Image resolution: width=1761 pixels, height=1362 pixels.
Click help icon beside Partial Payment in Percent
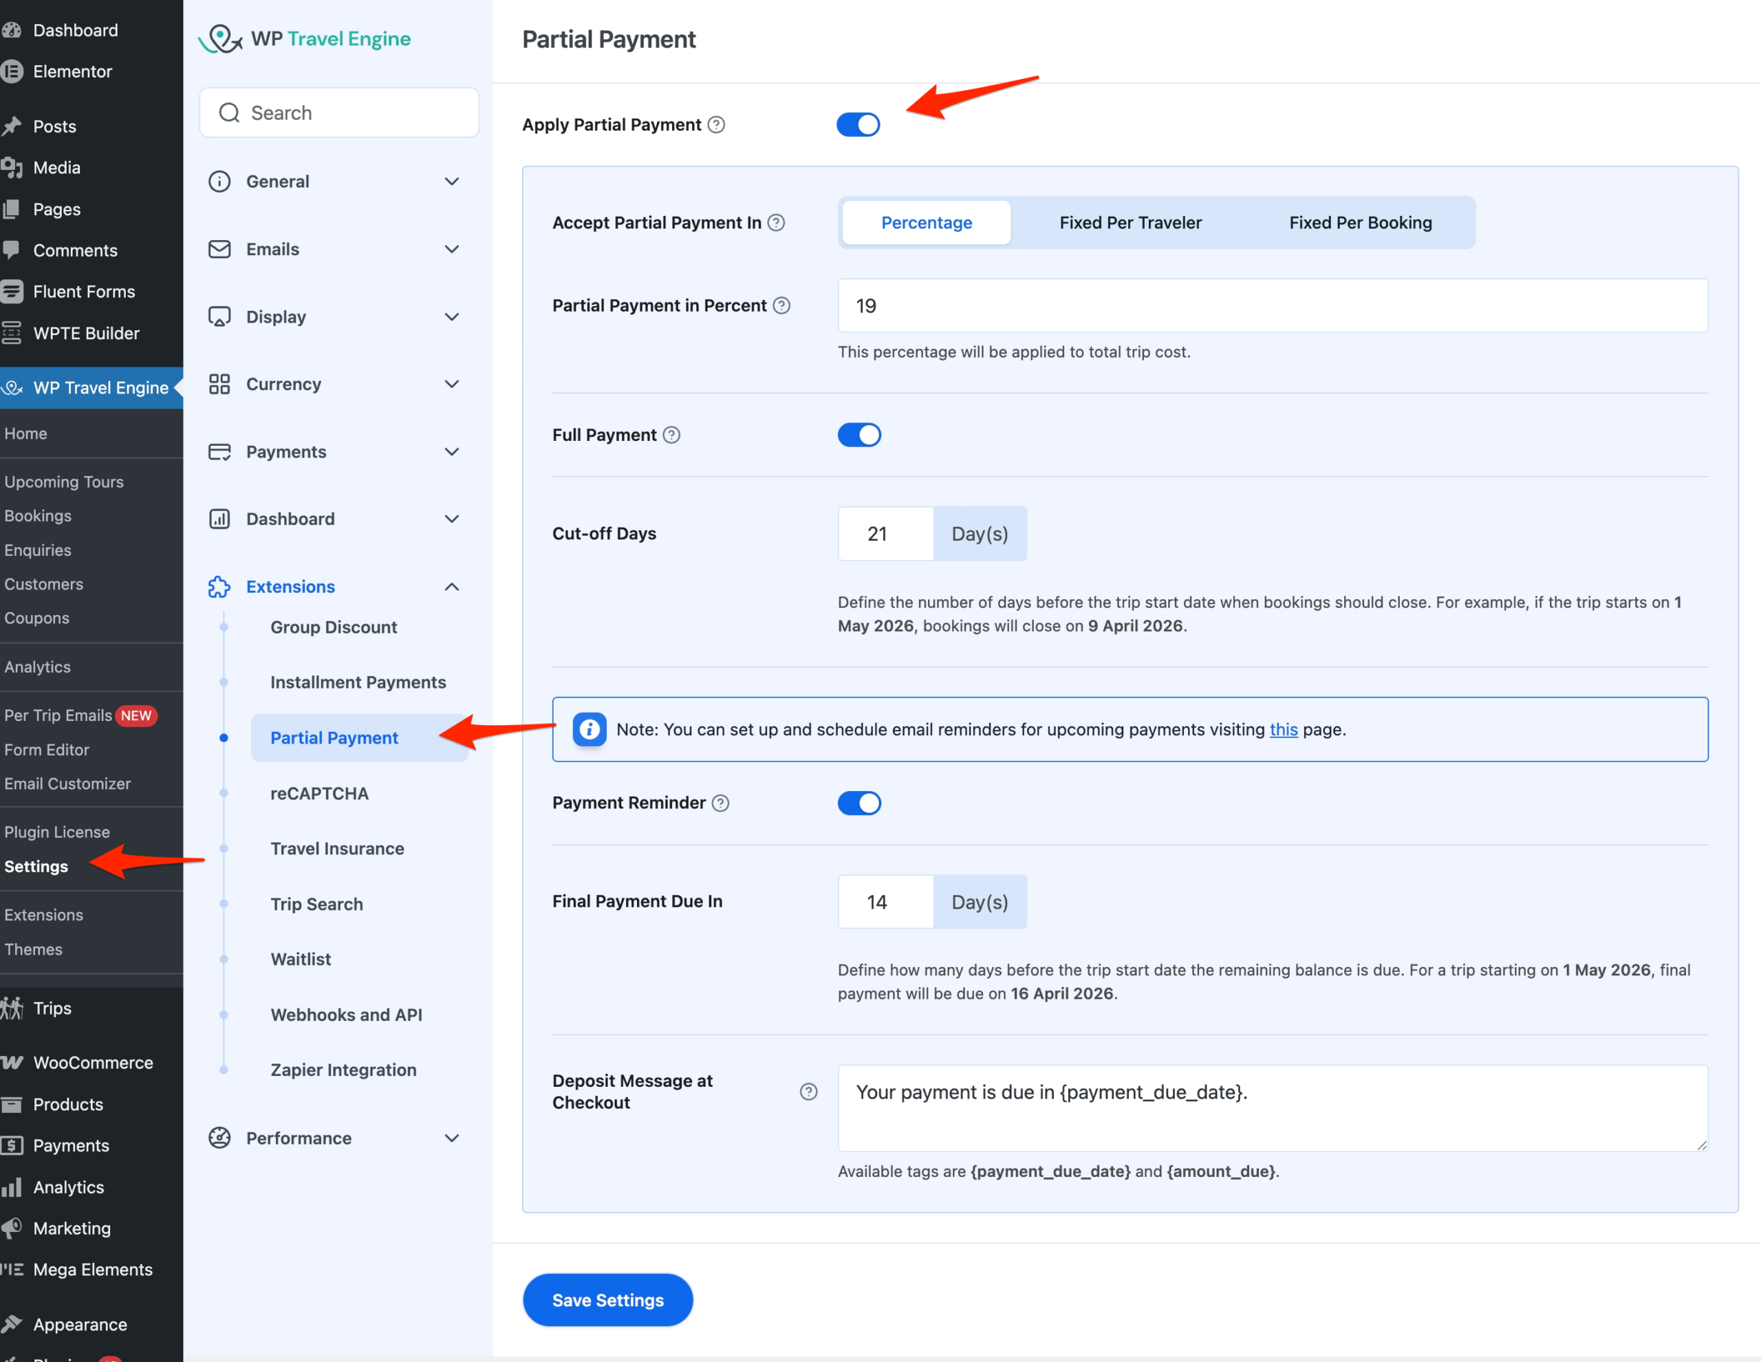(781, 305)
